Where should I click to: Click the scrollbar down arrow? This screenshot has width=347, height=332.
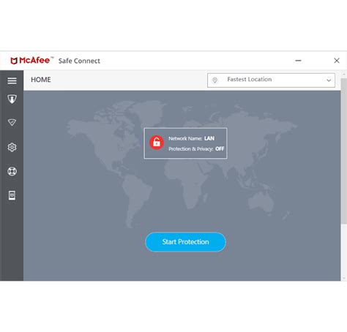click(x=344, y=278)
